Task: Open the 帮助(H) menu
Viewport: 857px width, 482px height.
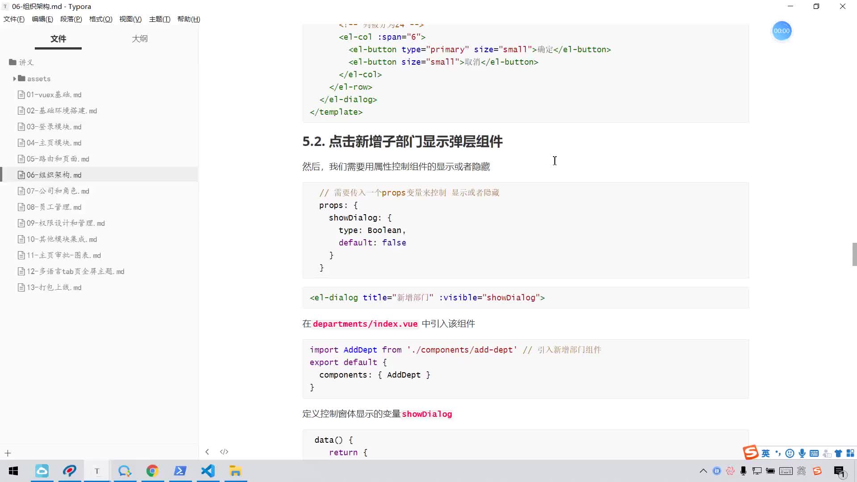Action: click(x=189, y=19)
